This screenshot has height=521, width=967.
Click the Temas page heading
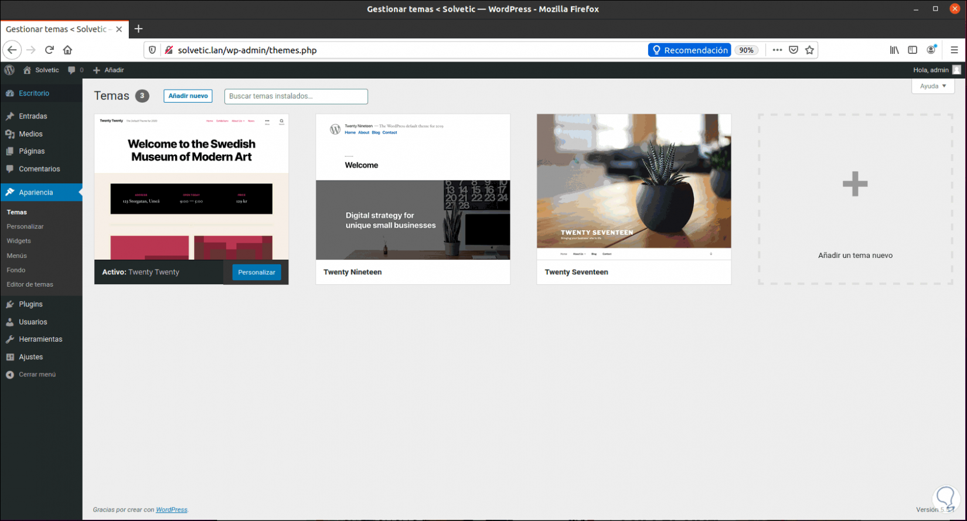(x=111, y=96)
